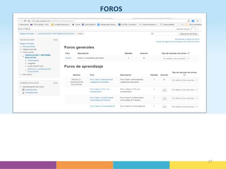Open email digest dropdown for Avisos forum

pyautogui.click(x=176, y=59)
